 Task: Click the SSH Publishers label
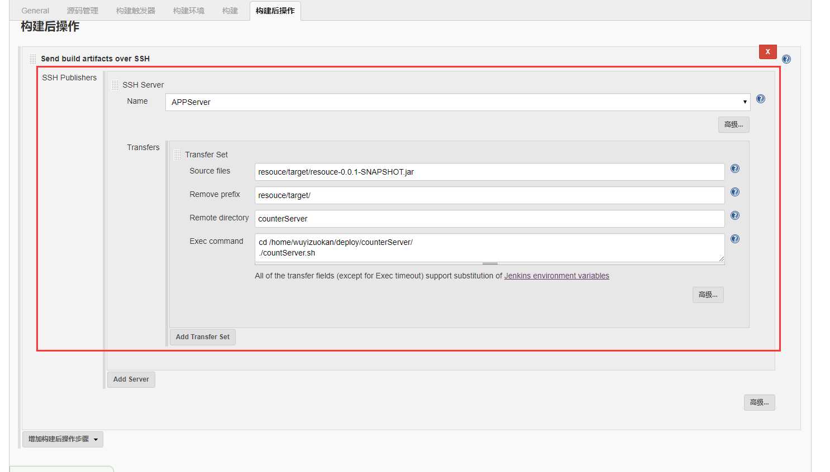pos(69,78)
